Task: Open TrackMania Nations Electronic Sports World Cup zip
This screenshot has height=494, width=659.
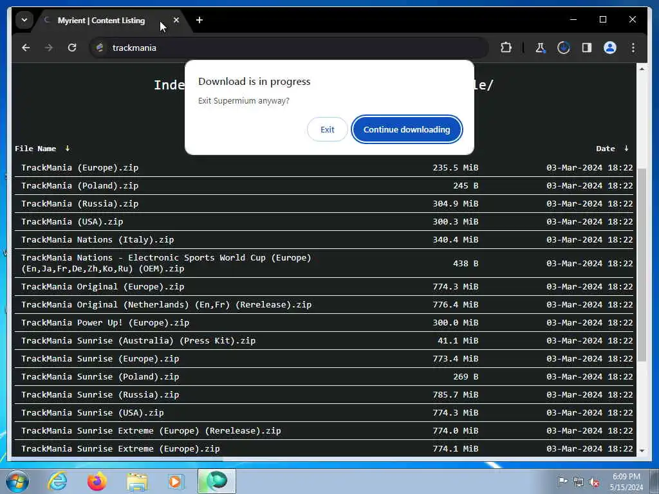Action: tap(166, 263)
